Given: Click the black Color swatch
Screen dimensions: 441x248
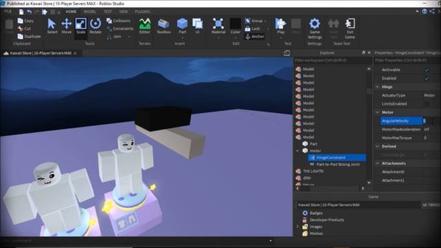Looking at the screenshot, I should pos(235,23).
